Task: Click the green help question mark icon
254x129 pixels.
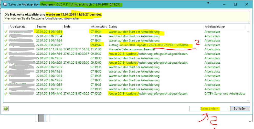Action: click(6, 109)
